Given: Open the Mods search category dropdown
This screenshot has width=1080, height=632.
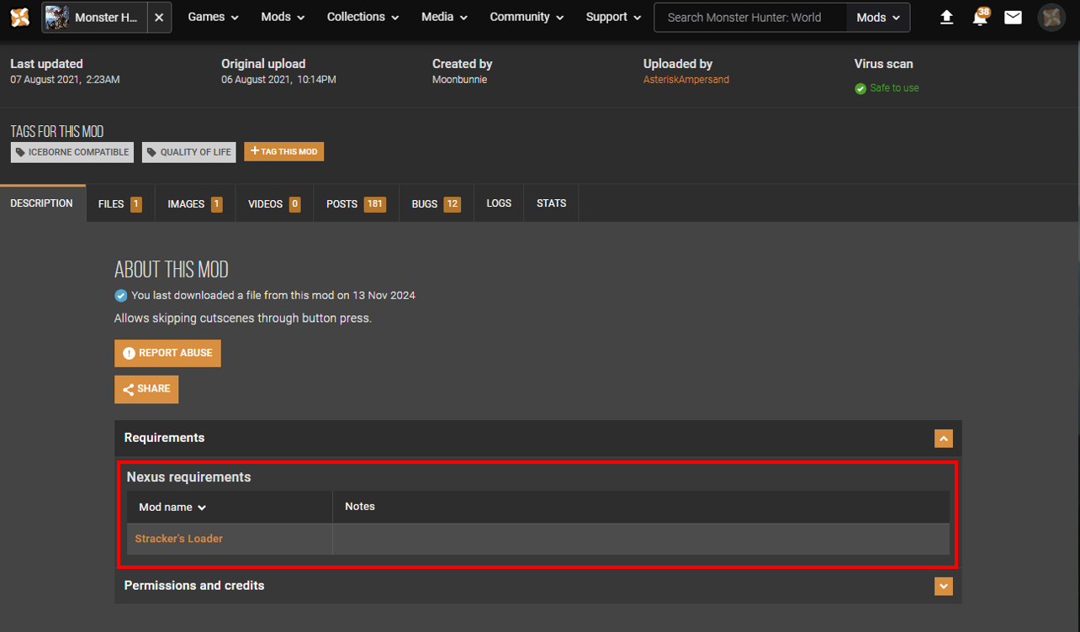Looking at the screenshot, I should tap(878, 18).
